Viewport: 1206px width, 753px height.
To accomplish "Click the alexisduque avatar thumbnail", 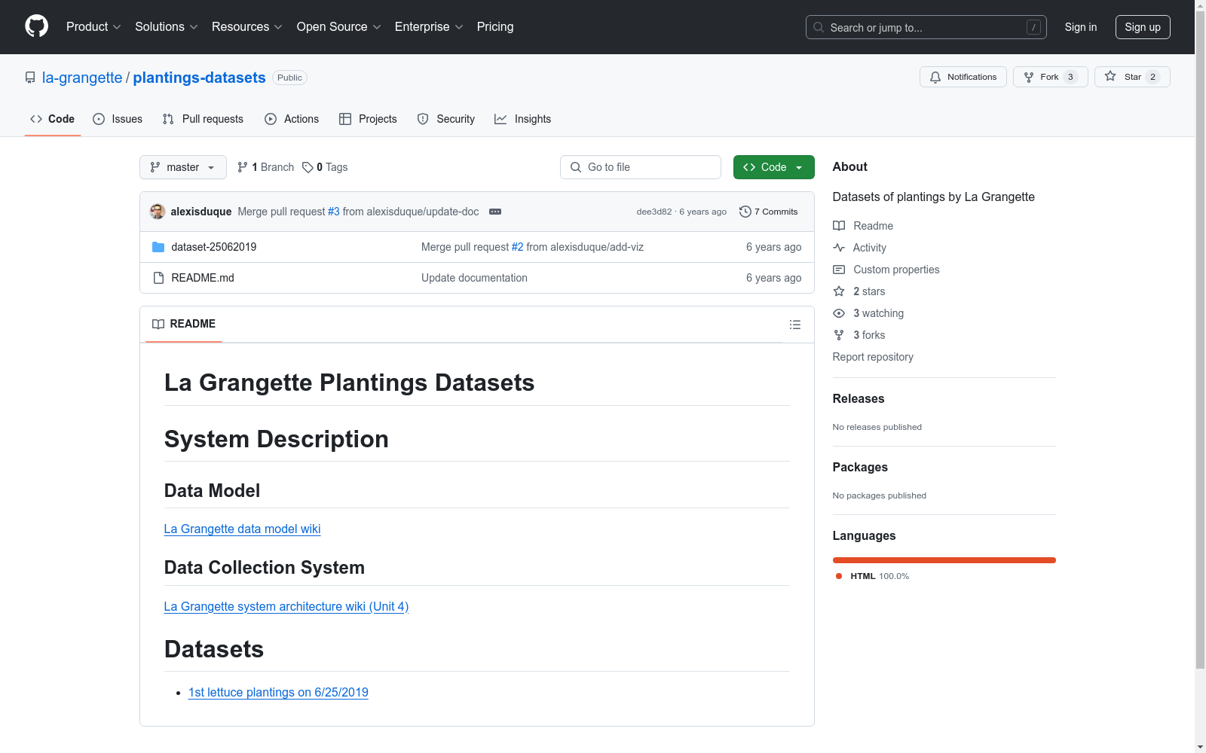I will pyautogui.click(x=158, y=212).
